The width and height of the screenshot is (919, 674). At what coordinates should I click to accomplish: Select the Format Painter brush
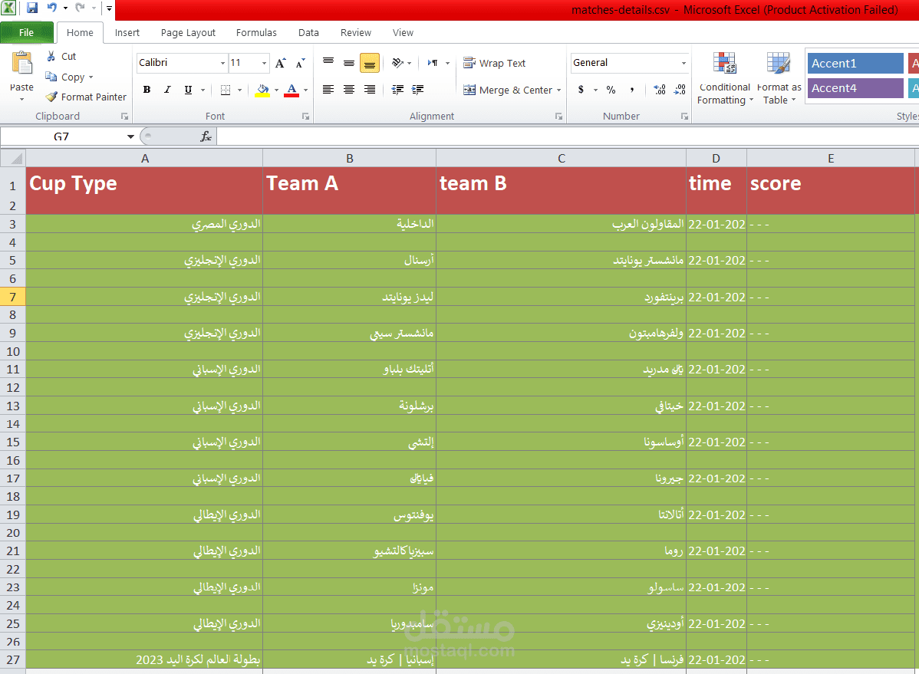coord(51,97)
